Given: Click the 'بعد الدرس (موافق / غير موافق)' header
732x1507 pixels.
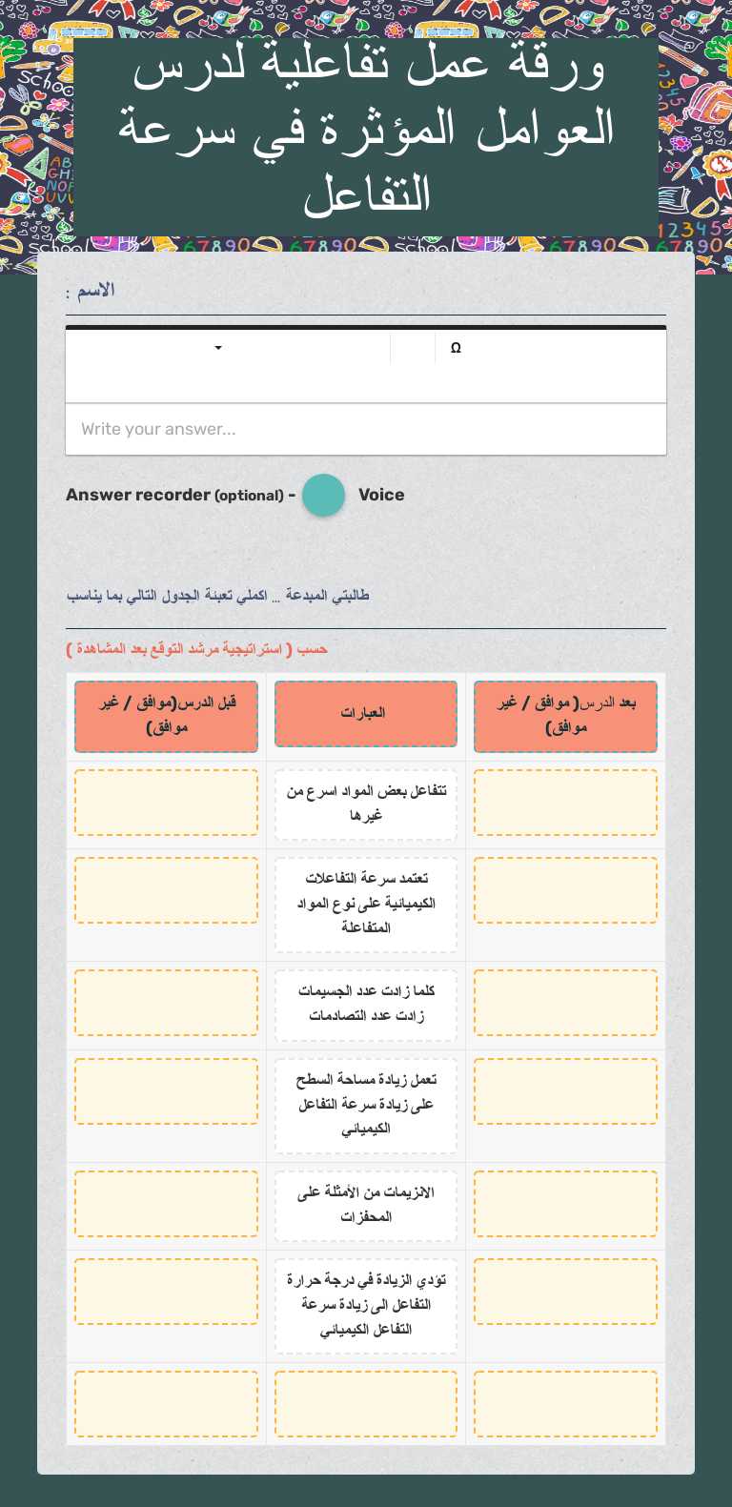Looking at the screenshot, I should [x=565, y=716].
